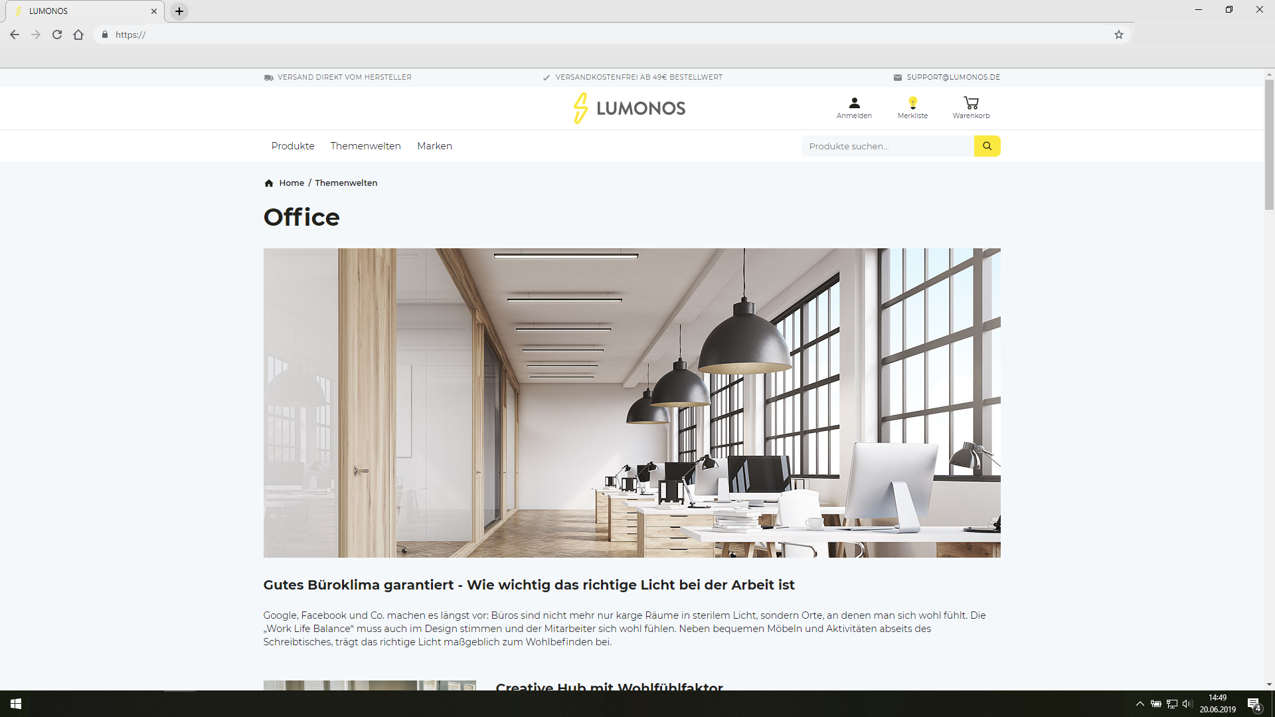1275x717 pixels.
Task: Click the page vertical scrollbar thumb
Action: [1269, 145]
